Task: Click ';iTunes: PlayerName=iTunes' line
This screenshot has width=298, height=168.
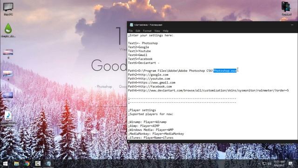Action: [151, 138]
